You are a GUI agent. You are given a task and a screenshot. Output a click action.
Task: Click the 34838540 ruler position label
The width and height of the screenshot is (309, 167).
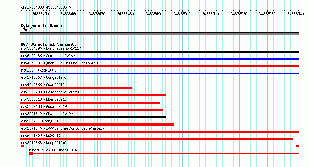[x=295, y=14]
